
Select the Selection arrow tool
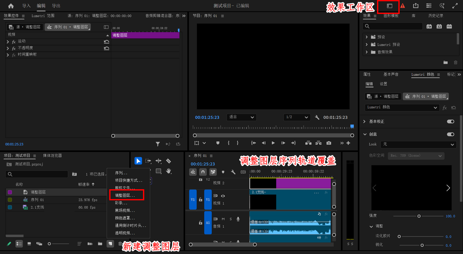[138, 161]
